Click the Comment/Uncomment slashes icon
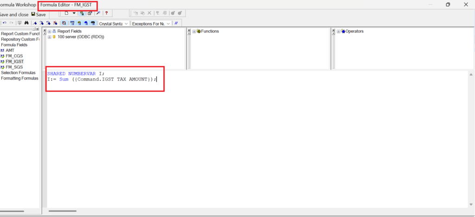 pyautogui.click(x=176, y=23)
